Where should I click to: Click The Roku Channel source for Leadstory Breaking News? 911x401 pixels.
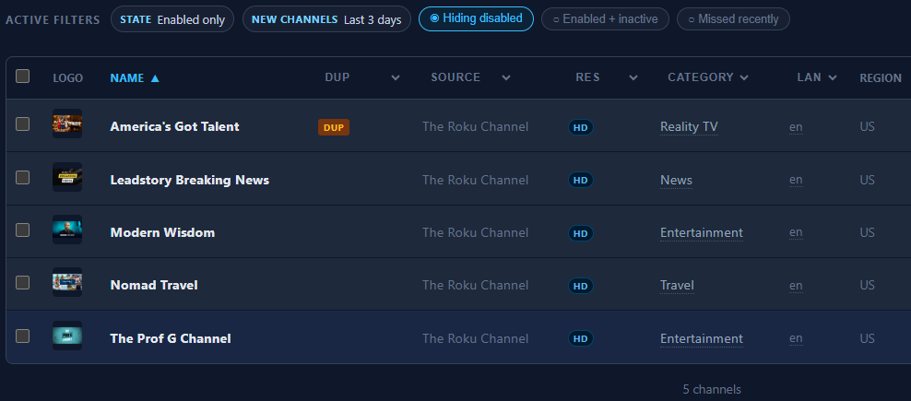coord(475,180)
